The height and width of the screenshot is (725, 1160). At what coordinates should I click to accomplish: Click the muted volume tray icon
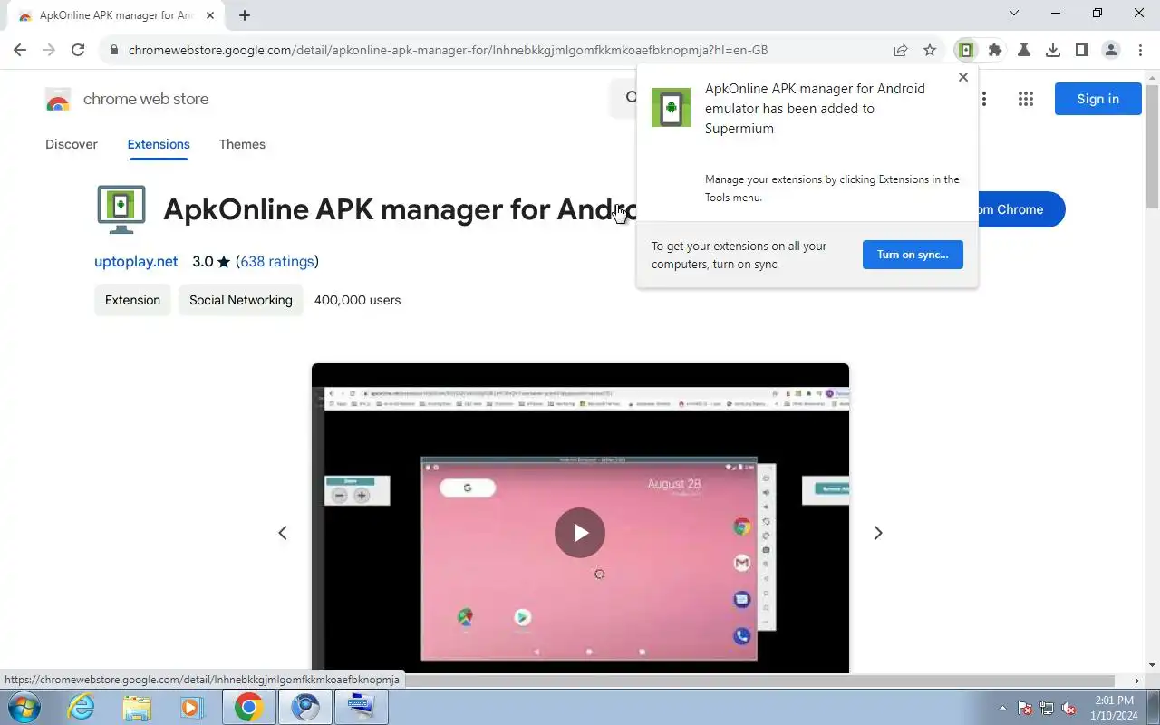click(1069, 708)
